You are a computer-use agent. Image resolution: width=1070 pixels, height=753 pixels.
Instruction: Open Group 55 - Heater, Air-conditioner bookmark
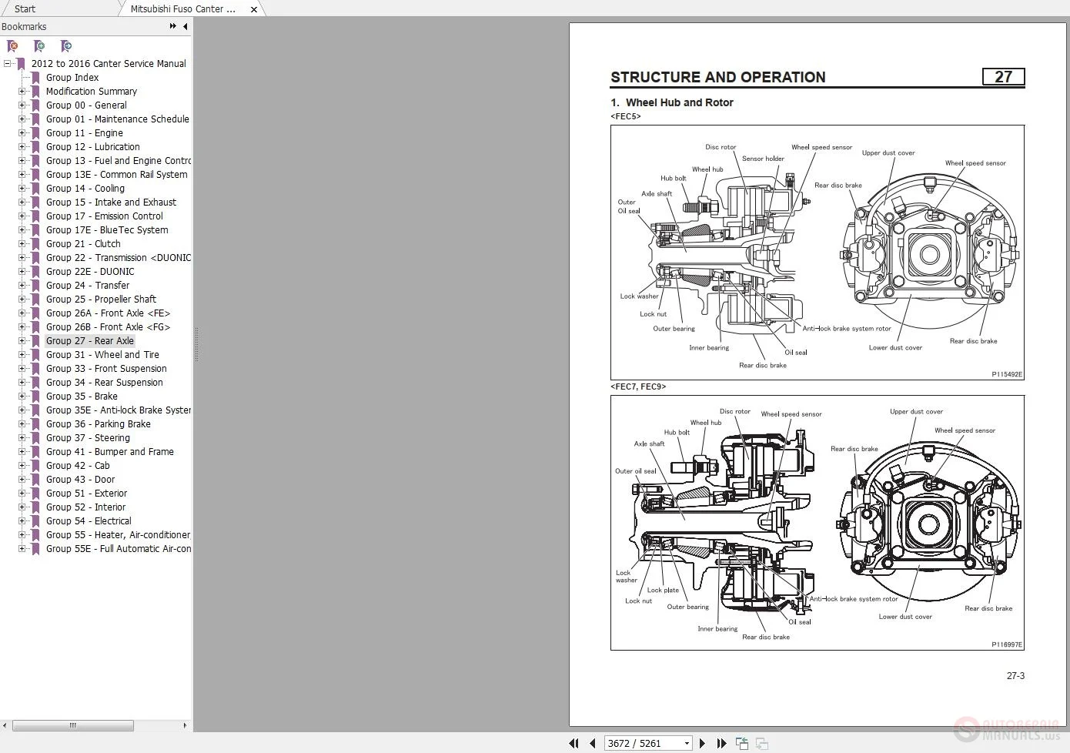pyautogui.click(x=118, y=535)
